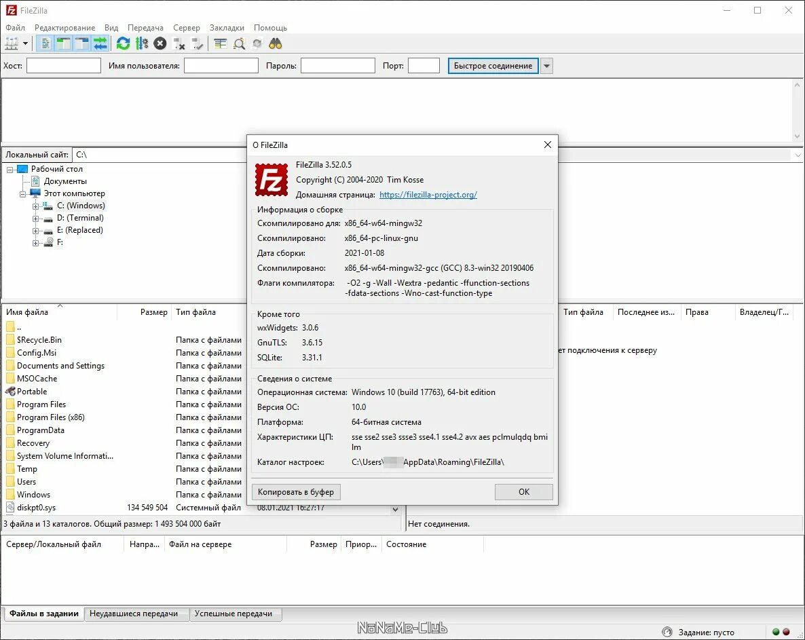Click the Быстрое соединение button

tap(493, 66)
